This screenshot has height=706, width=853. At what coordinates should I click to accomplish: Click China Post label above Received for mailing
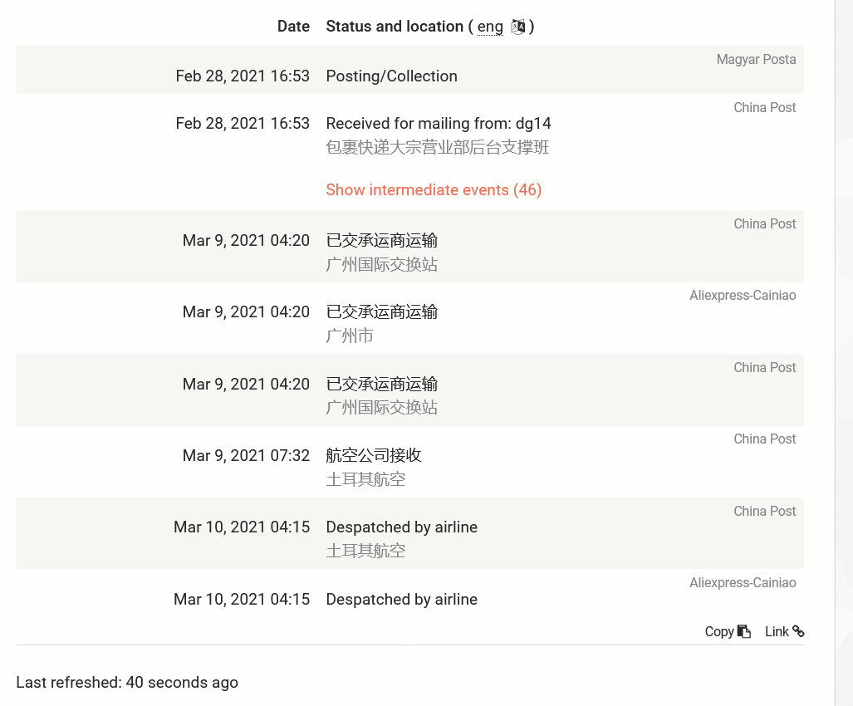pyautogui.click(x=764, y=108)
